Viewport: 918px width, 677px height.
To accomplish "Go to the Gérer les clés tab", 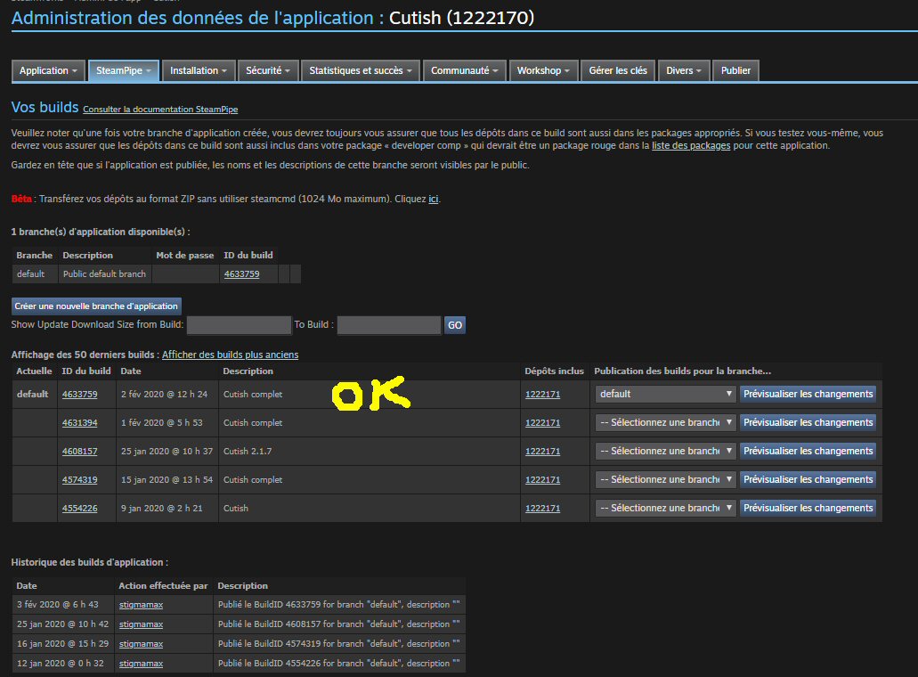I will [618, 70].
